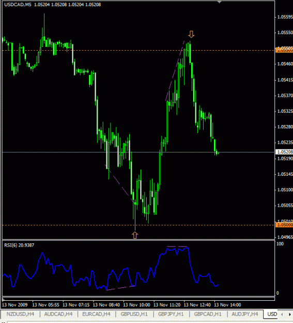Click the 13 Nov 10:00 time label
Screen dimensions: 293x323
tap(136, 305)
